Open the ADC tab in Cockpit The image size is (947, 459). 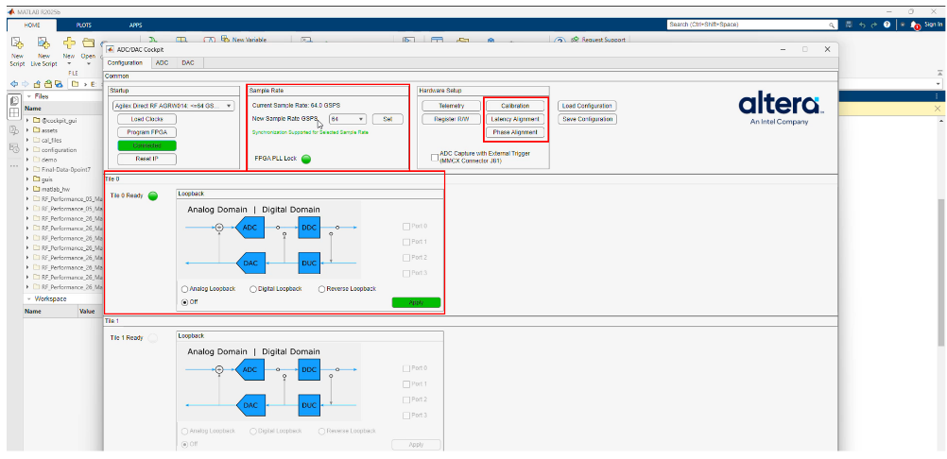[x=162, y=62]
